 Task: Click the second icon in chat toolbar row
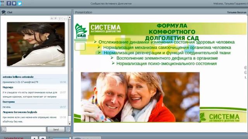coord(56,18)
